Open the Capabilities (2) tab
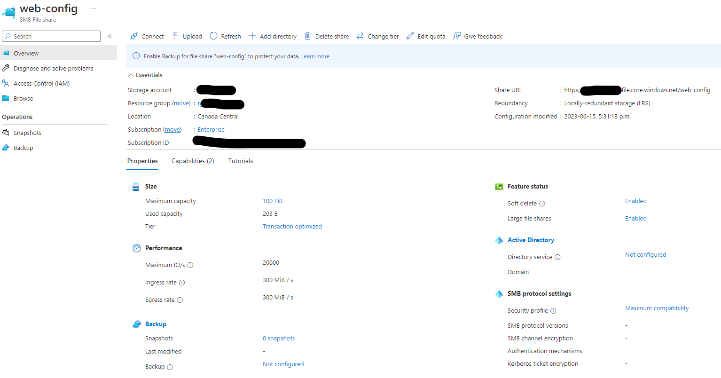 pyautogui.click(x=193, y=161)
